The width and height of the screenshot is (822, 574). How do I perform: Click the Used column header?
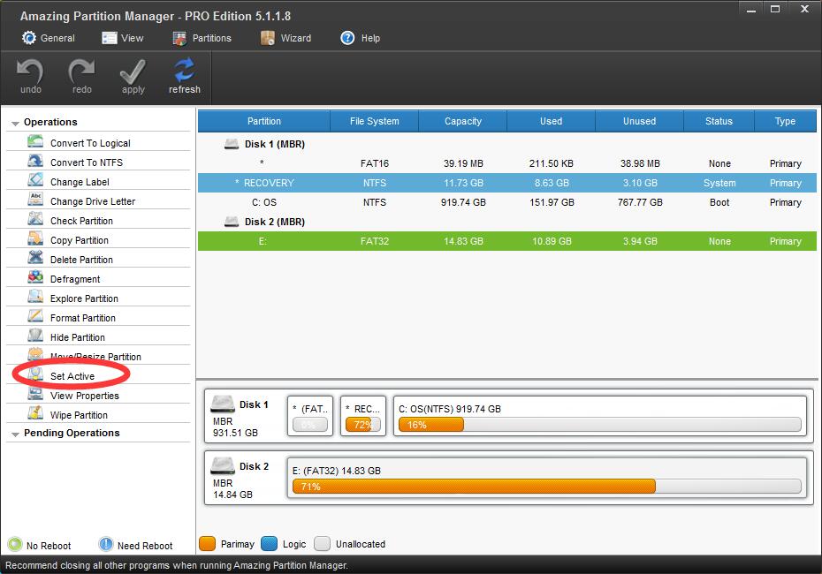click(551, 121)
